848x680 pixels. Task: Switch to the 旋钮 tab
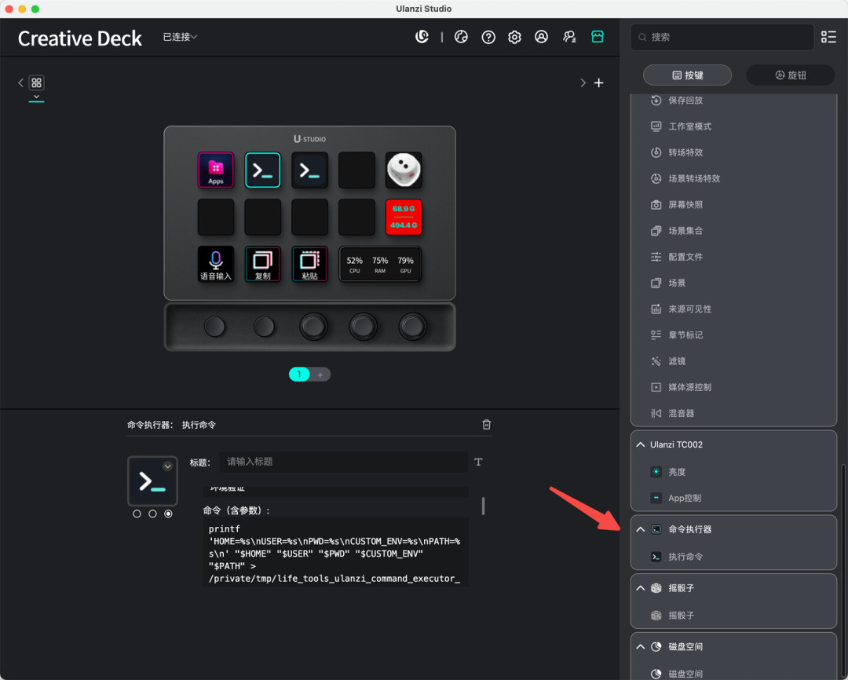click(790, 75)
